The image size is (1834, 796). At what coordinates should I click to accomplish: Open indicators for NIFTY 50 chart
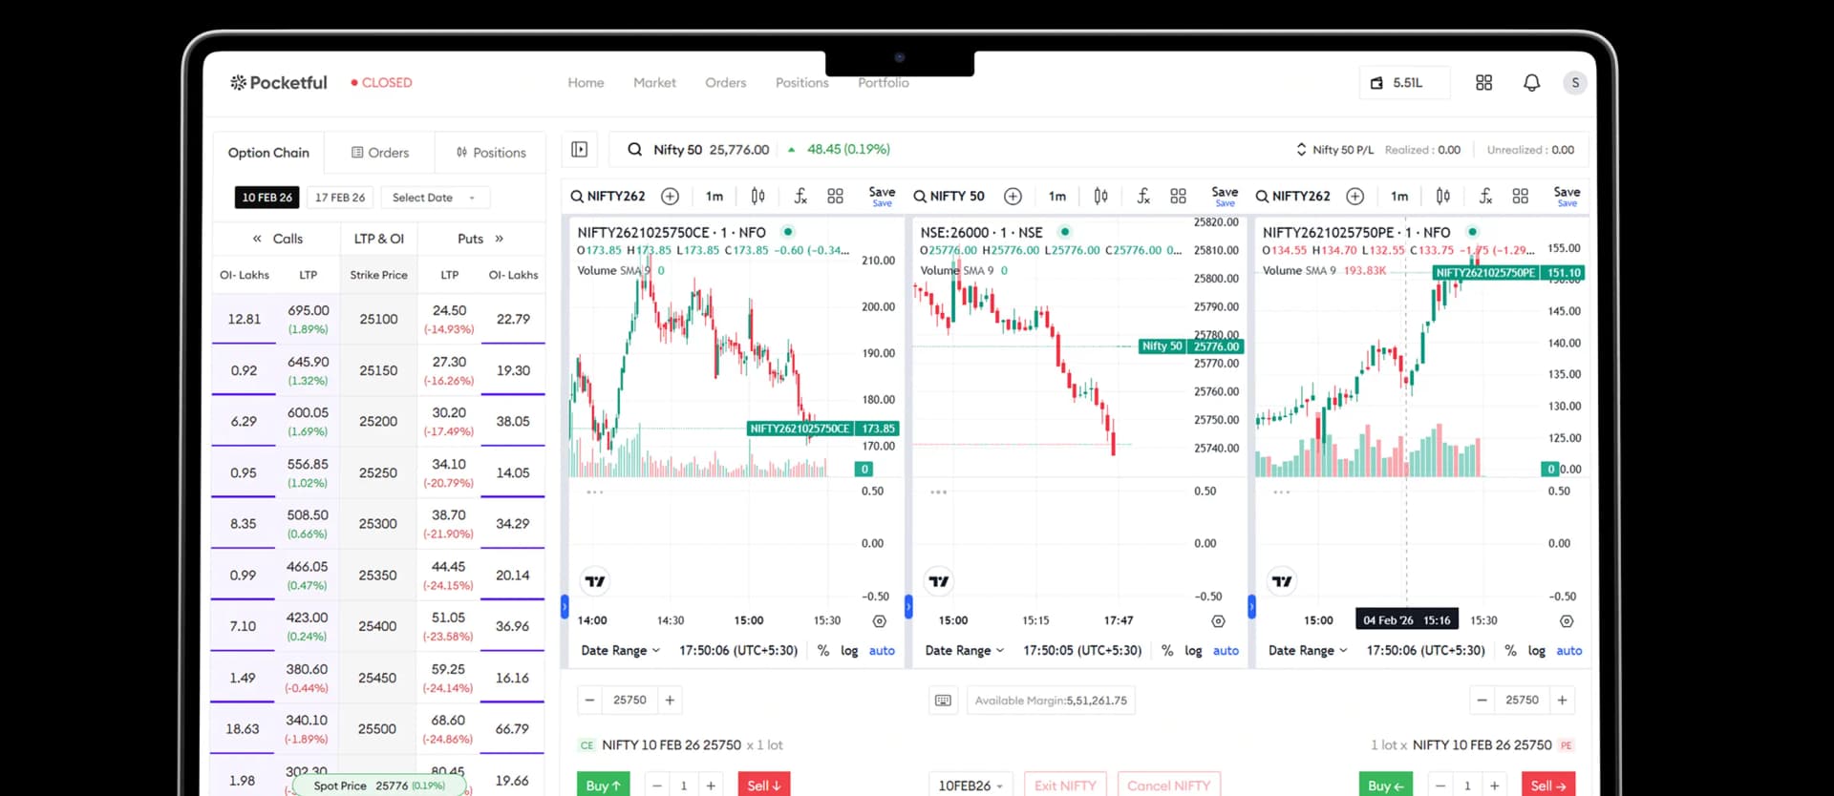point(1143,196)
